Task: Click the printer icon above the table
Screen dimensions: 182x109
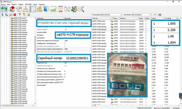Action: [160, 15]
